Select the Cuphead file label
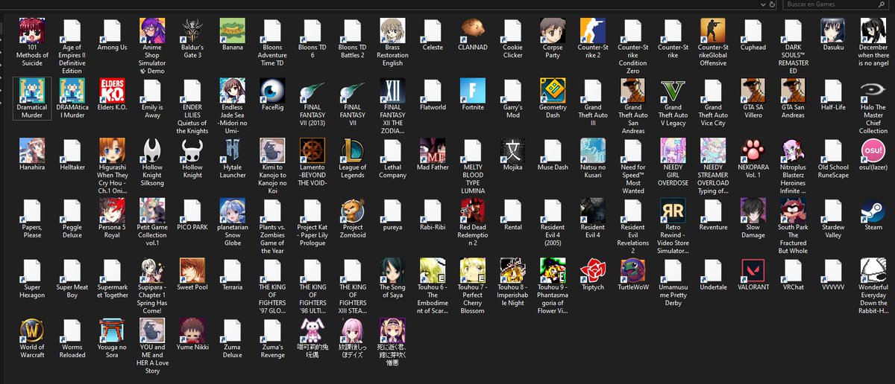Image resolution: width=895 pixels, height=384 pixels. point(753,48)
